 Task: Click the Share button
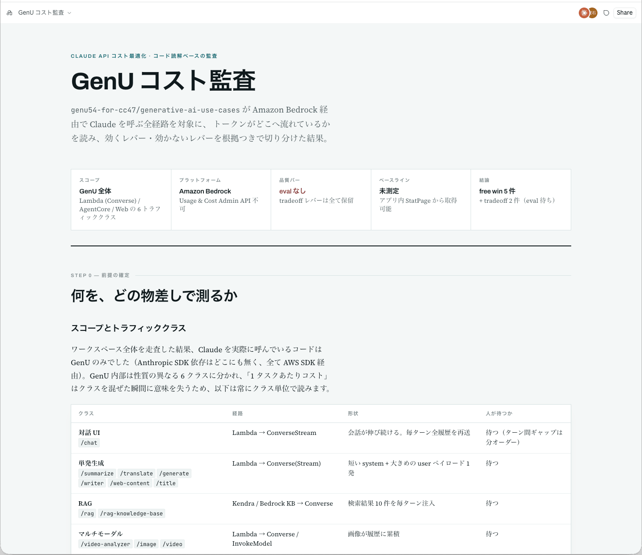click(x=625, y=13)
